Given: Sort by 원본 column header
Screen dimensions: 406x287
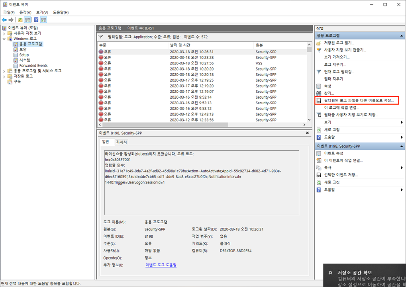Looking at the screenshot, I should click(280, 45).
